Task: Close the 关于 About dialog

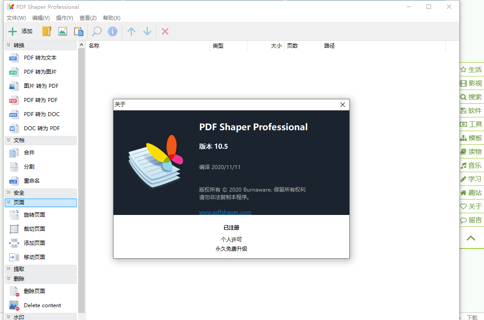Action: (x=342, y=105)
